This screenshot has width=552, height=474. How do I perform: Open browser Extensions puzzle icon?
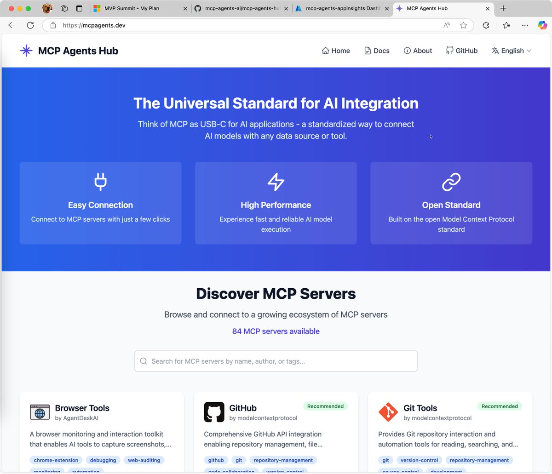click(486, 25)
